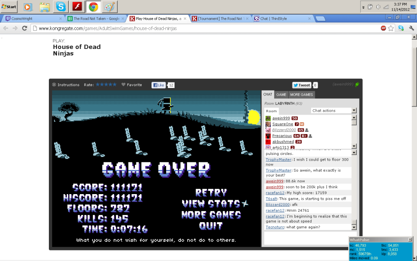417x261 pixels.
Task: Click racefan12 name in high score message
Action: [275, 193]
